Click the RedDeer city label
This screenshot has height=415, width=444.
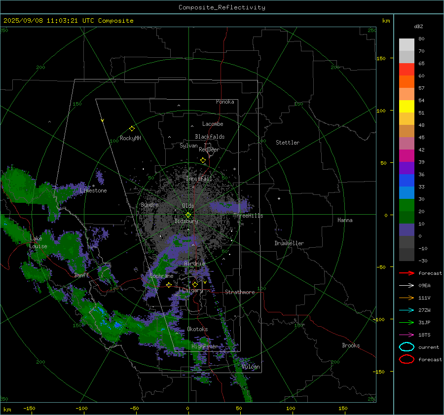[209, 150]
